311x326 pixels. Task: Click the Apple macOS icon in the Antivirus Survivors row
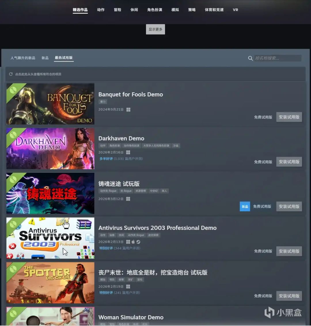(x=133, y=242)
